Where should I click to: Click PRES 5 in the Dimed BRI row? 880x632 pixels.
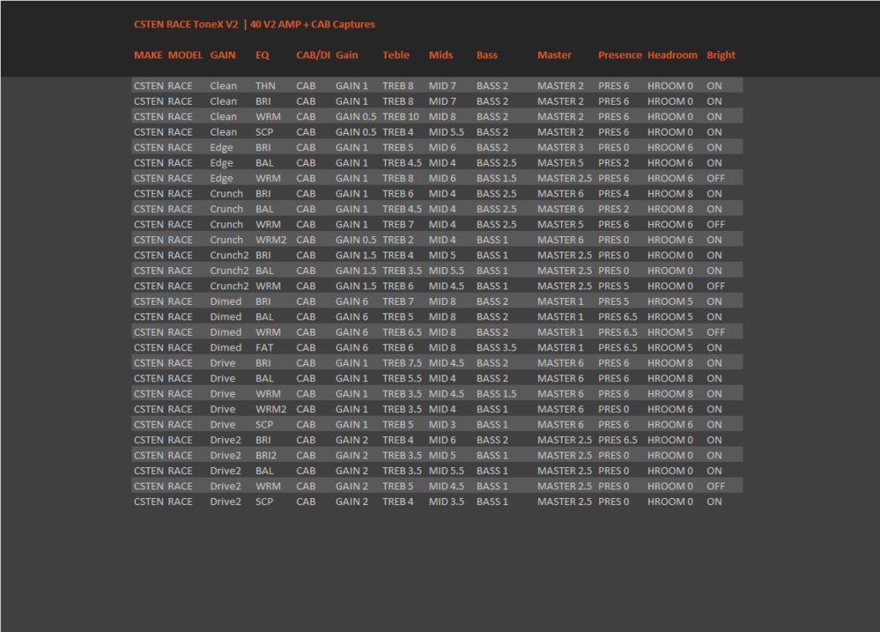[x=614, y=301]
